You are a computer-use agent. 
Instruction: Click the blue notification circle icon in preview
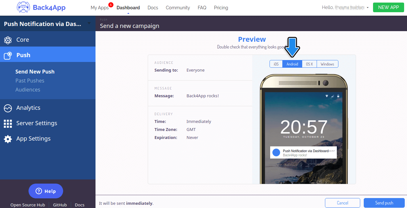pos(276,153)
